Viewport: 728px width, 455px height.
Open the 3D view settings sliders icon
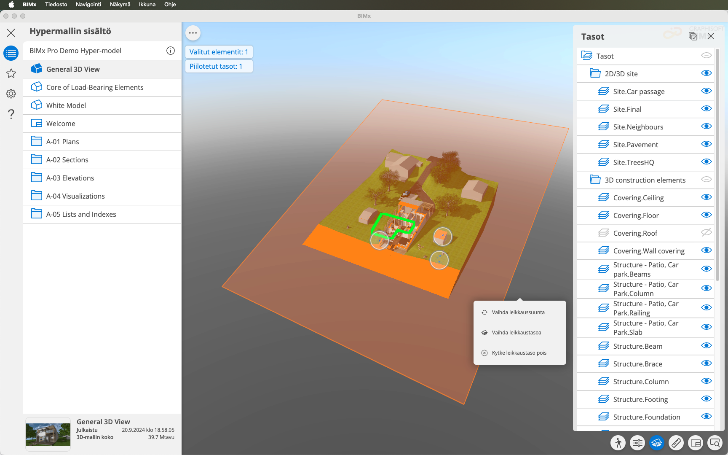637,443
